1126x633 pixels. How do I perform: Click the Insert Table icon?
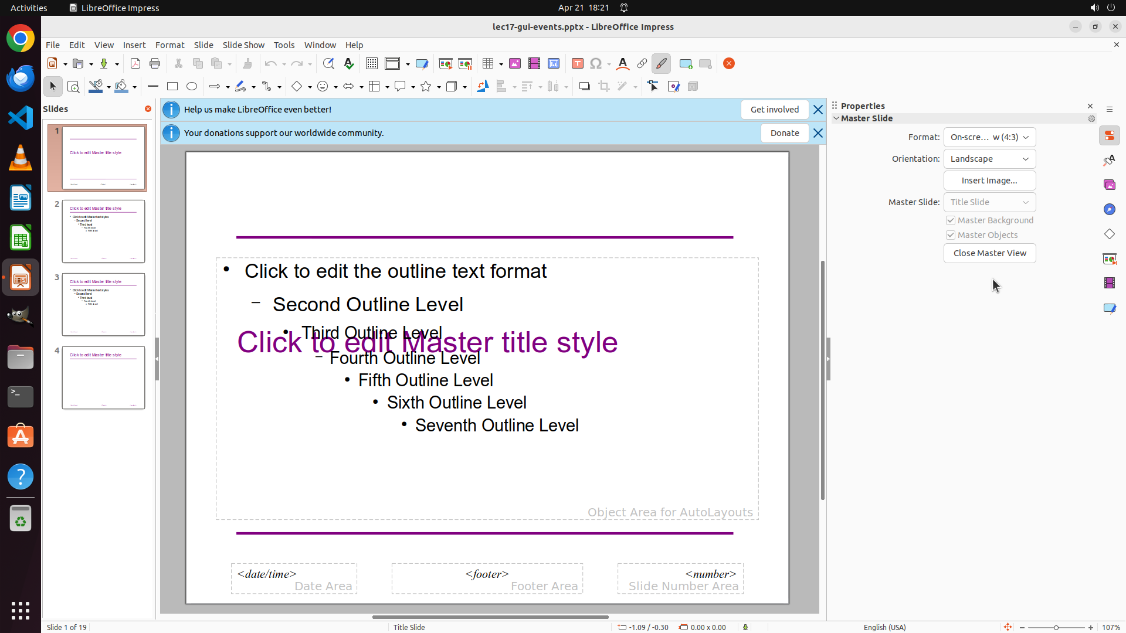488,64
